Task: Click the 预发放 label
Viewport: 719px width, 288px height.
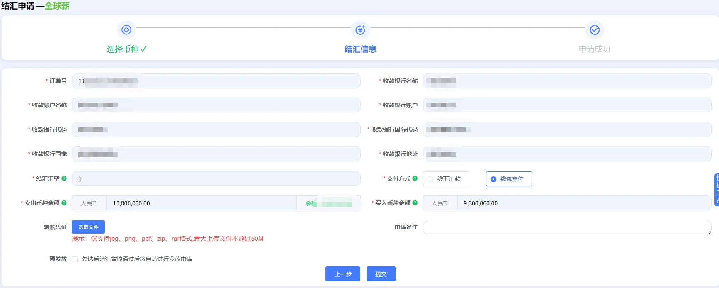Action: click(x=58, y=259)
